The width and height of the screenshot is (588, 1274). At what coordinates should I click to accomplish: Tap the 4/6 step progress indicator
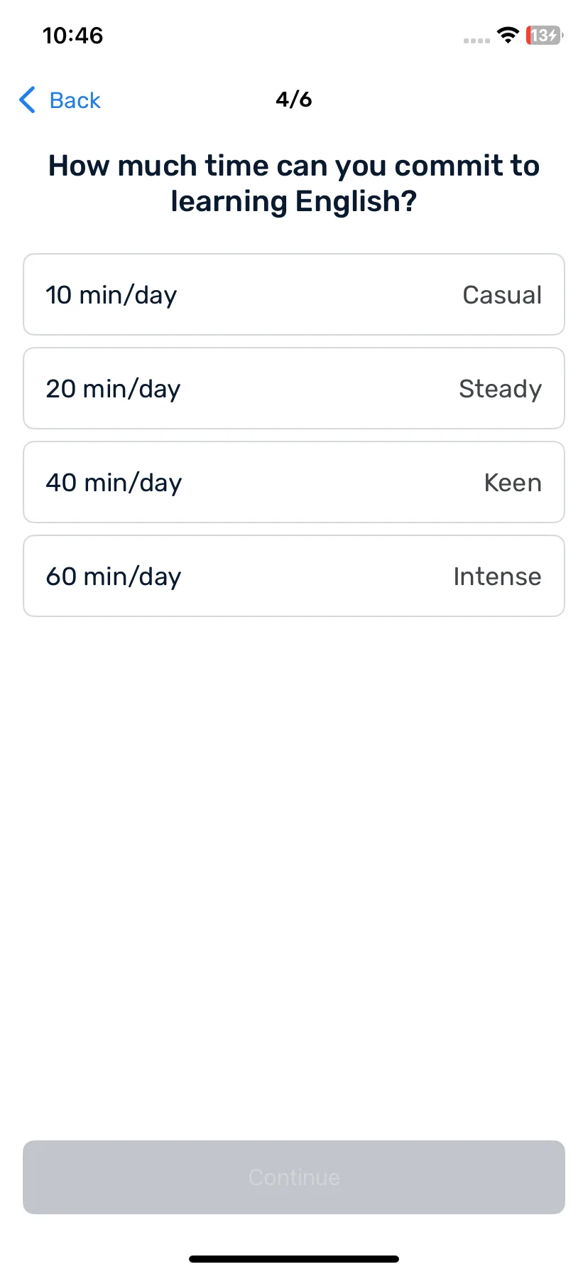tap(294, 100)
